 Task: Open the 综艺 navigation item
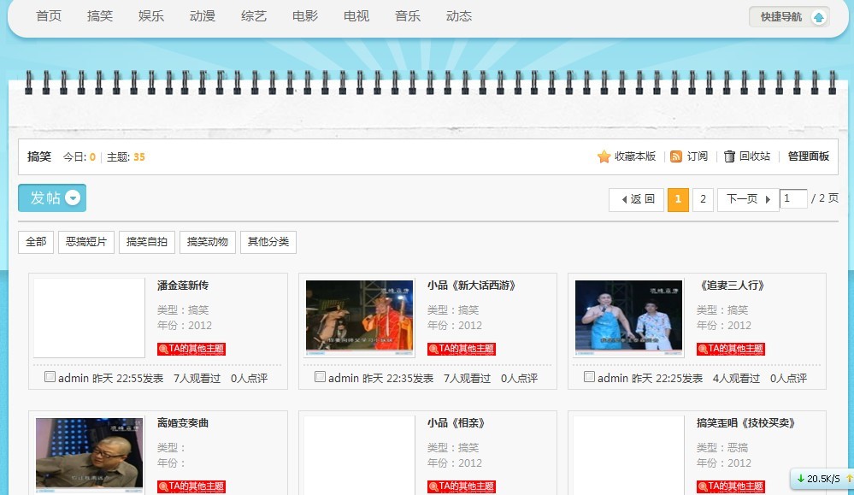click(x=254, y=16)
